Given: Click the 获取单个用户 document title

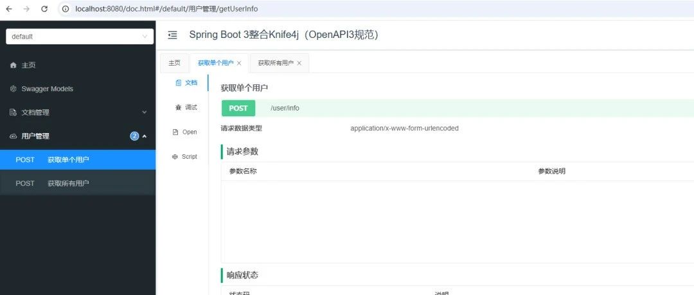Looking at the screenshot, I should (244, 87).
